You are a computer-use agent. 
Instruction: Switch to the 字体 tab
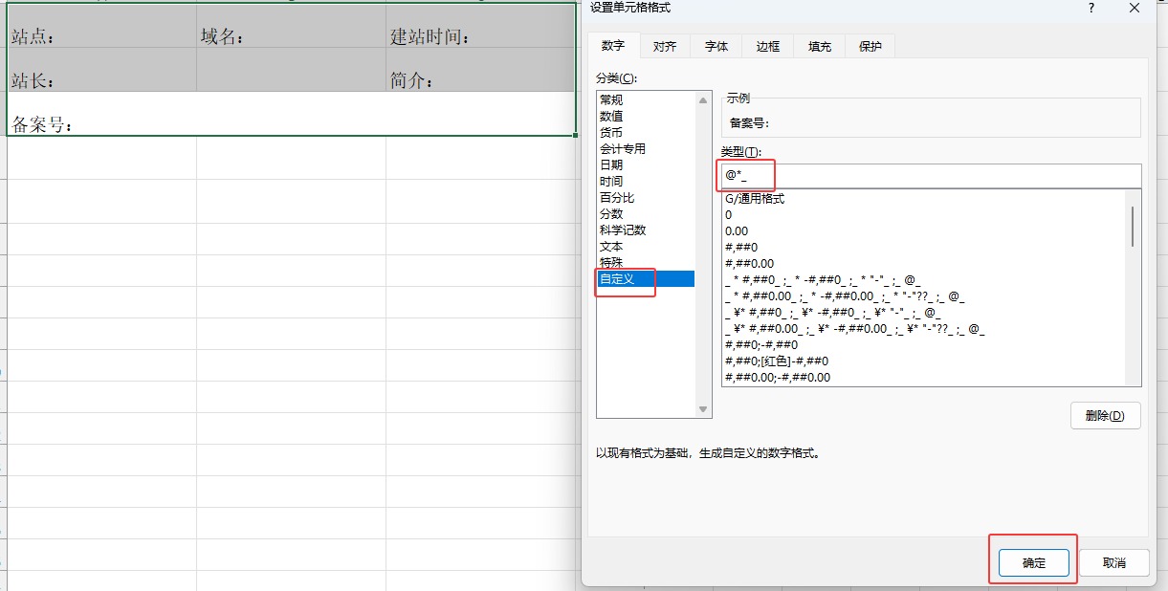point(716,44)
